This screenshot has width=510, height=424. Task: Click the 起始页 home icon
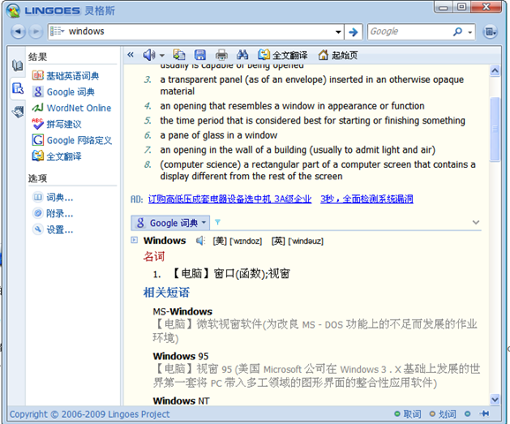[x=338, y=55]
